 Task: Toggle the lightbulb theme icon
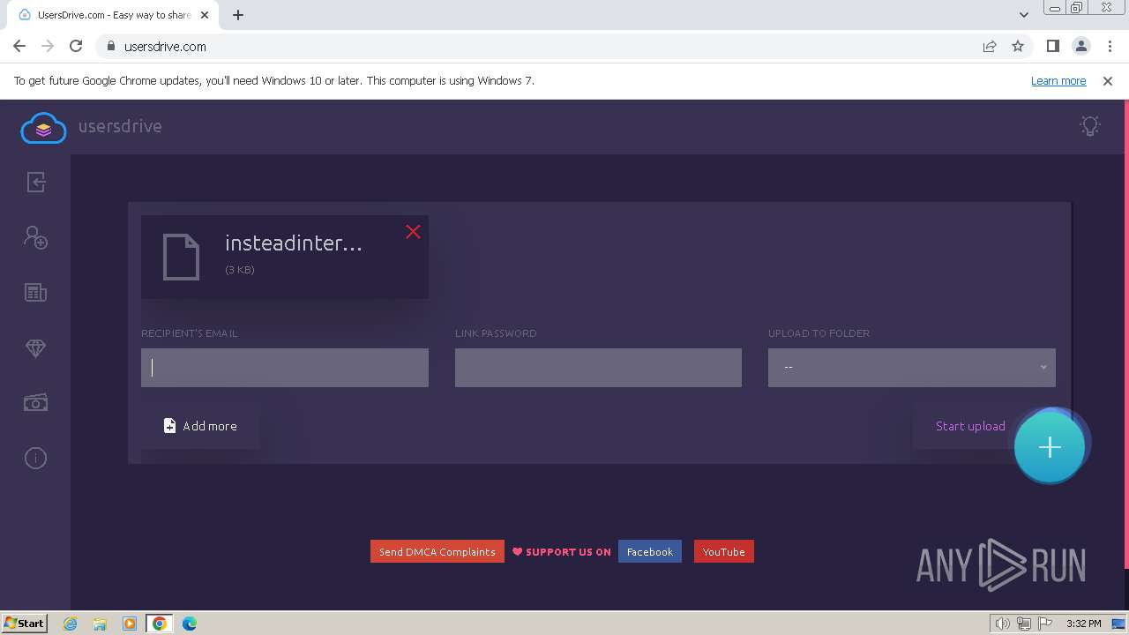point(1090,126)
